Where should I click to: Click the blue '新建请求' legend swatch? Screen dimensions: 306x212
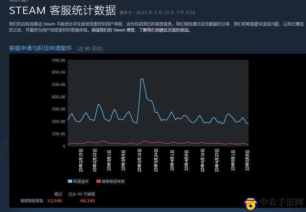click(x=70, y=181)
